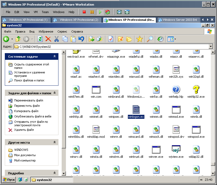
Task: Open the Файл menu in Explorer
Action: [7, 32]
